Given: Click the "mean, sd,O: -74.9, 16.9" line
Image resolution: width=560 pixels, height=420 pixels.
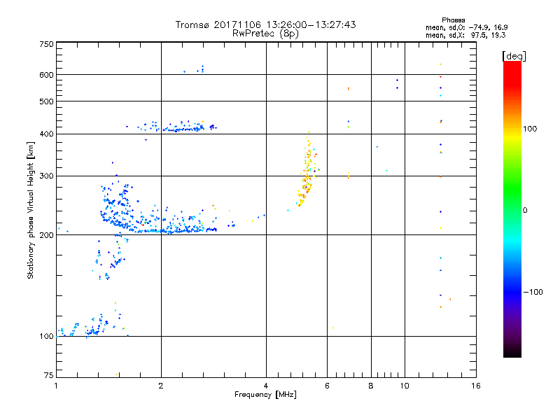Looking at the screenshot, I should coord(466,27).
